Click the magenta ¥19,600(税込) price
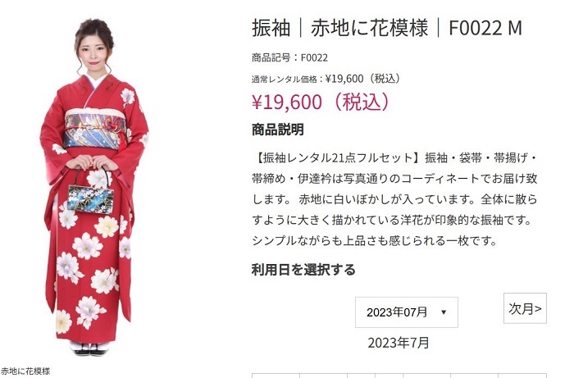The width and height of the screenshot is (574, 378). point(321,102)
